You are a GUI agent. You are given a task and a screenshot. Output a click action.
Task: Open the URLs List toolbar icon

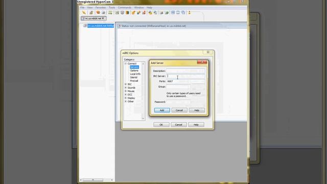tap(167, 13)
